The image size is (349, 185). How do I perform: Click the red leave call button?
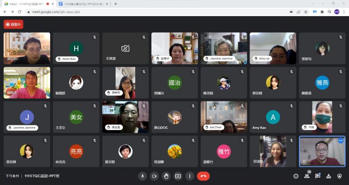(x=203, y=176)
